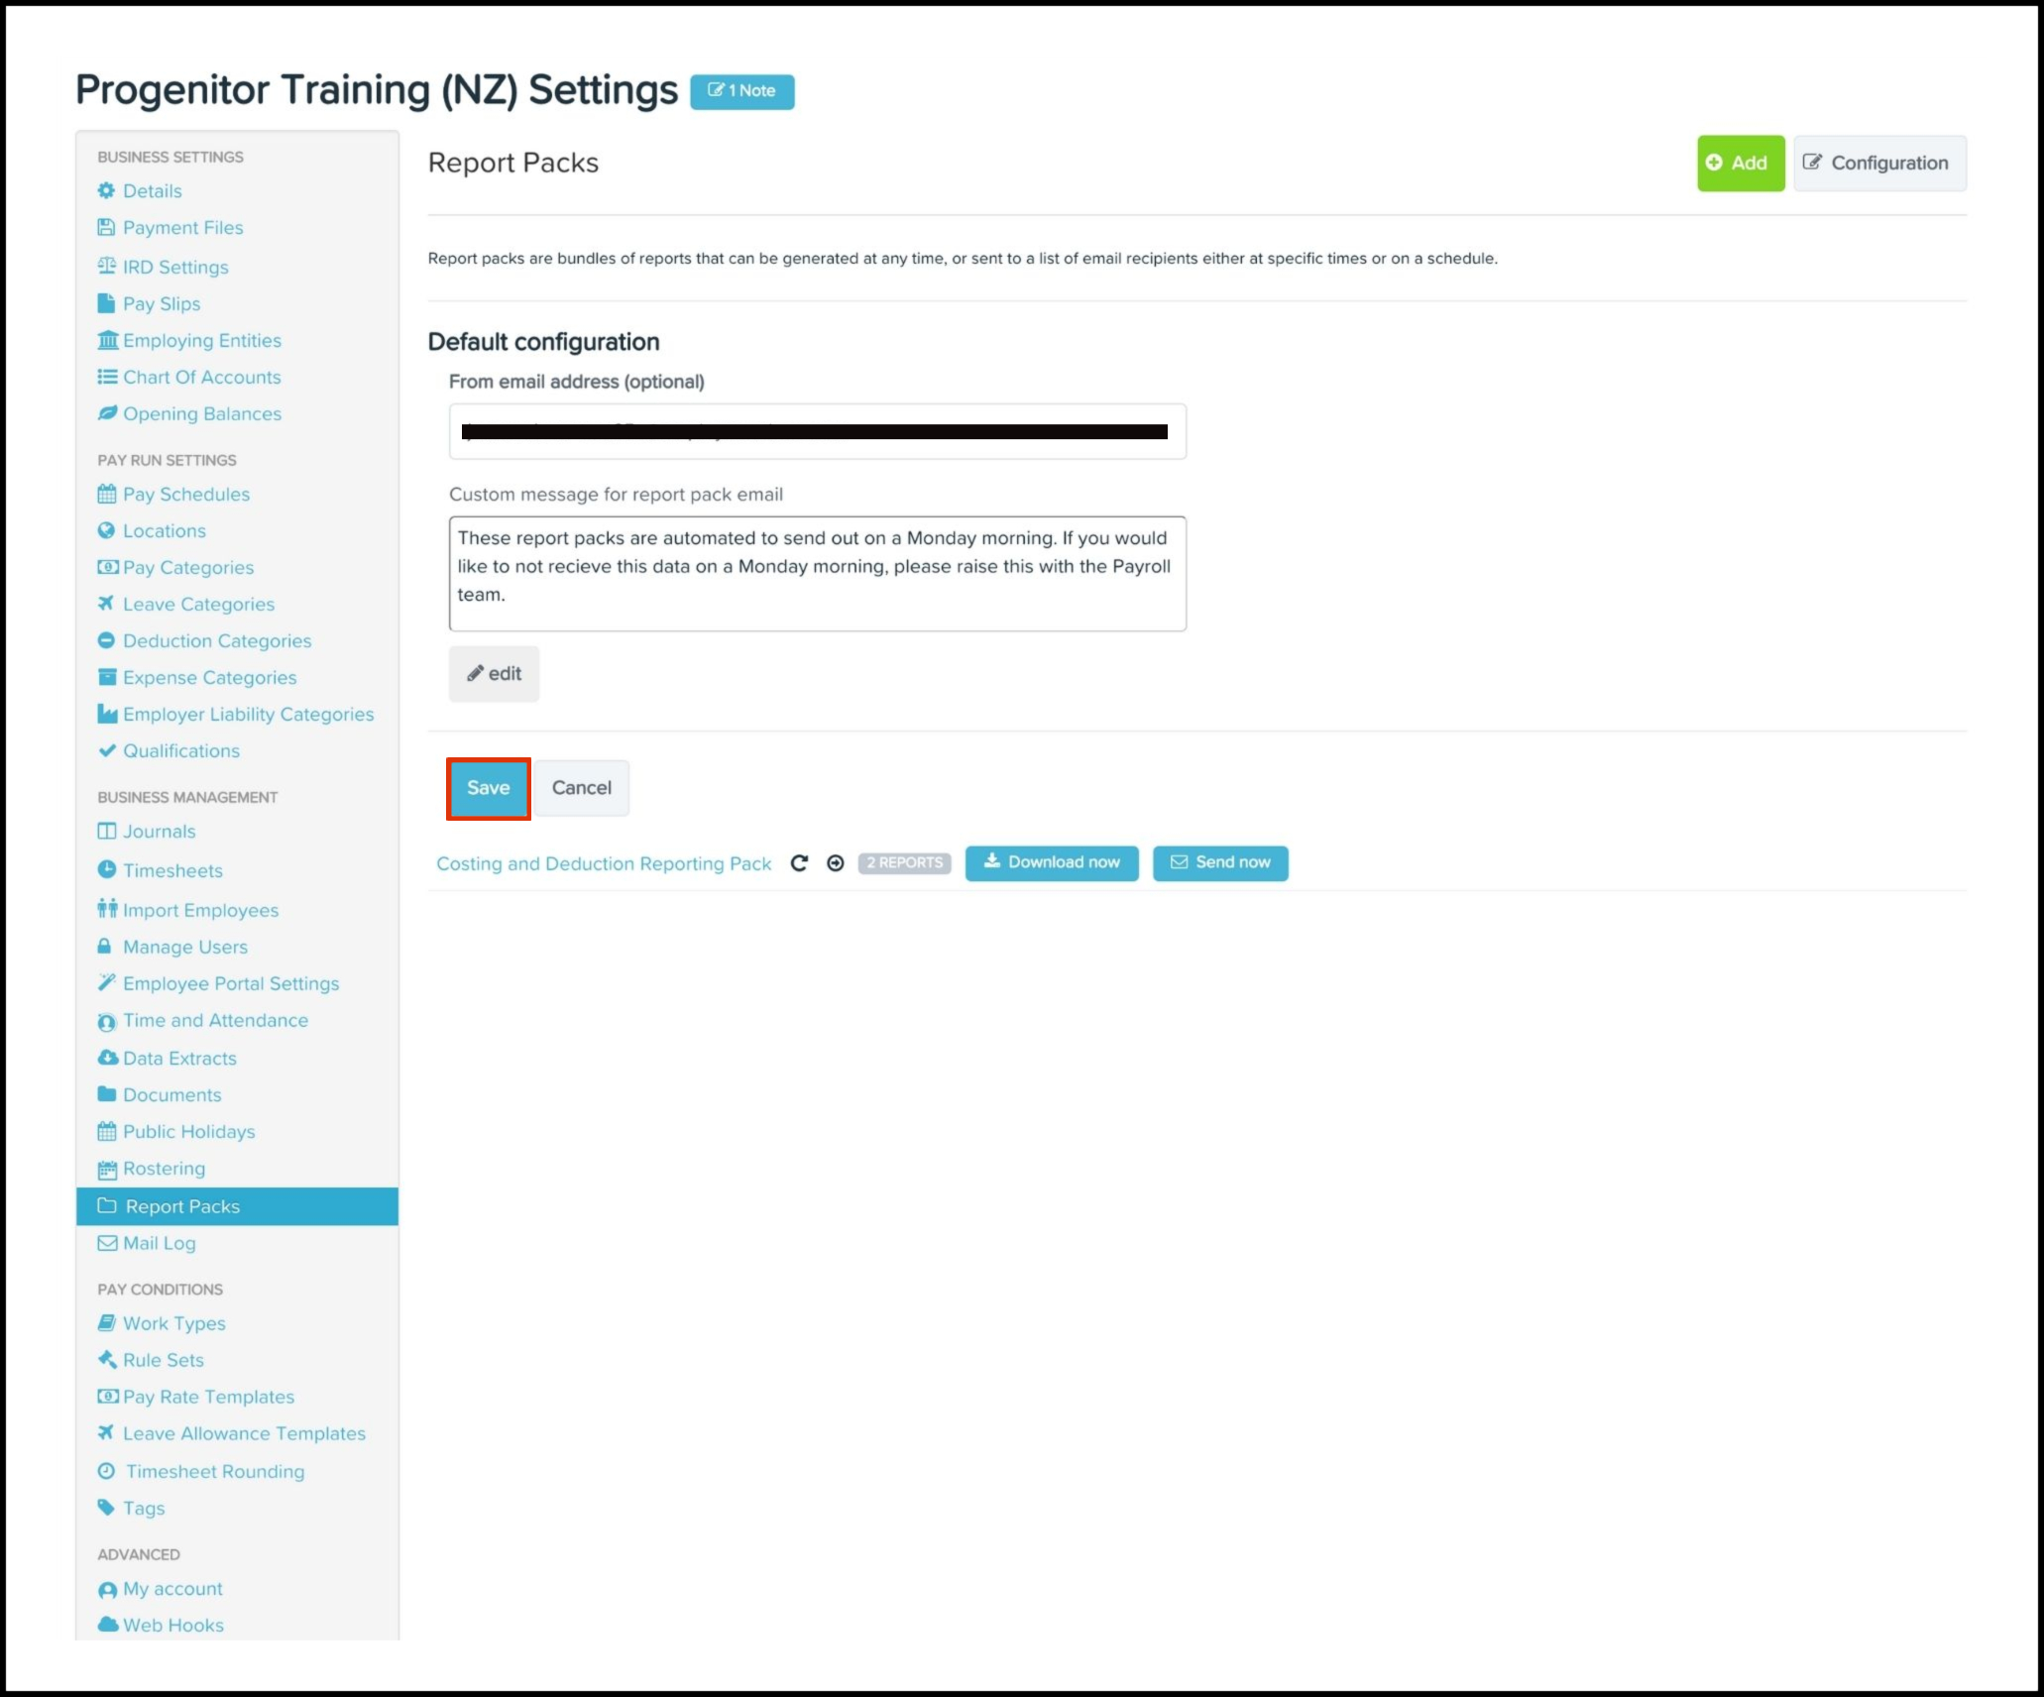Click the gear icon next to Details
Screen dimensions: 2044x1697
click(106, 190)
